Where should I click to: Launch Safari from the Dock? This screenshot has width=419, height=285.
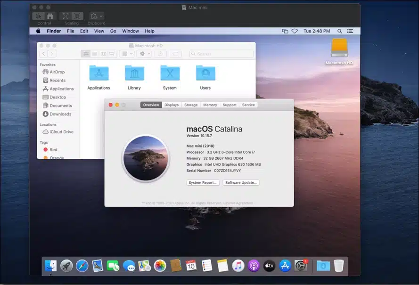point(82,266)
